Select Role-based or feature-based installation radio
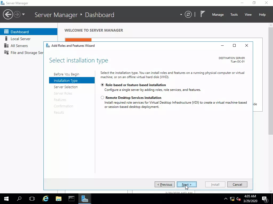This screenshot has width=273, height=204. click(x=102, y=85)
